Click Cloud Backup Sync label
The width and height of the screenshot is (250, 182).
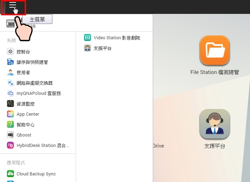pos(36,174)
